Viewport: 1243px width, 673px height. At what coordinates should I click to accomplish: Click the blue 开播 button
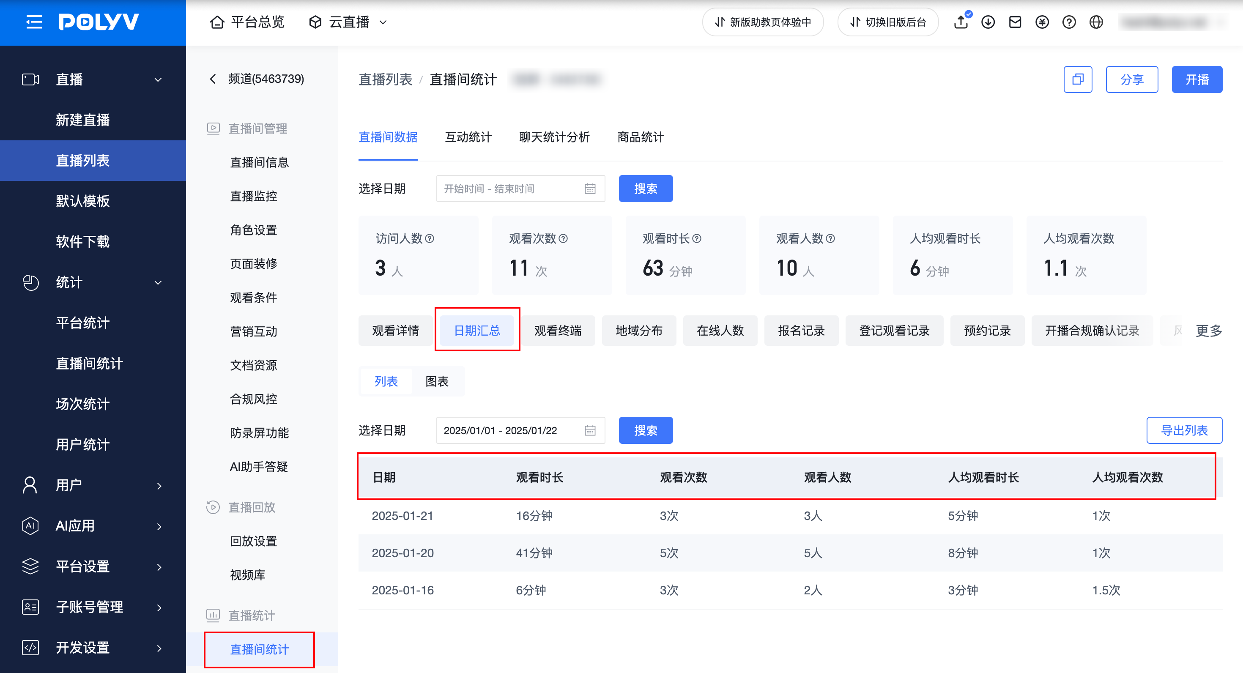(1197, 79)
